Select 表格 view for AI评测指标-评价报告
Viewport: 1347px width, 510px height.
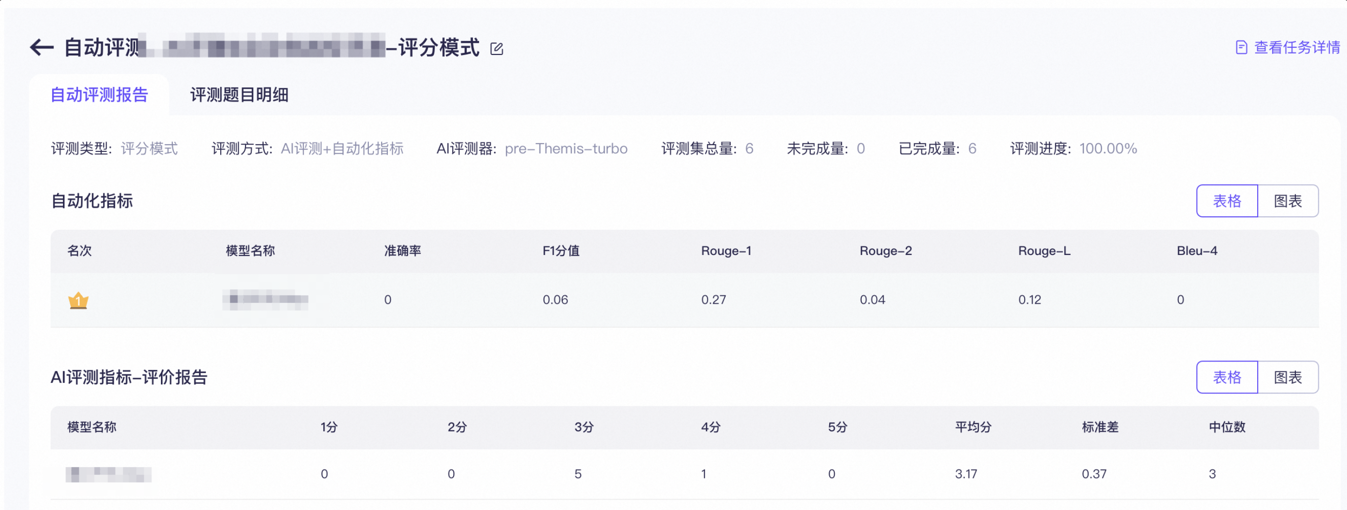(x=1227, y=377)
